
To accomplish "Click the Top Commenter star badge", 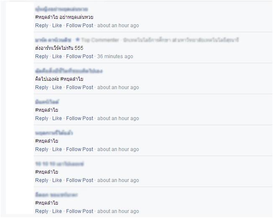I will 77,40.
